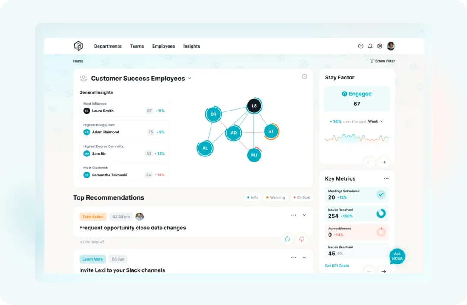
Task: Open the Departments menu
Action: coord(108,46)
